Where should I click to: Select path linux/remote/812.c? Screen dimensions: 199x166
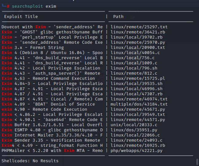pyautogui.click(x=134, y=73)
